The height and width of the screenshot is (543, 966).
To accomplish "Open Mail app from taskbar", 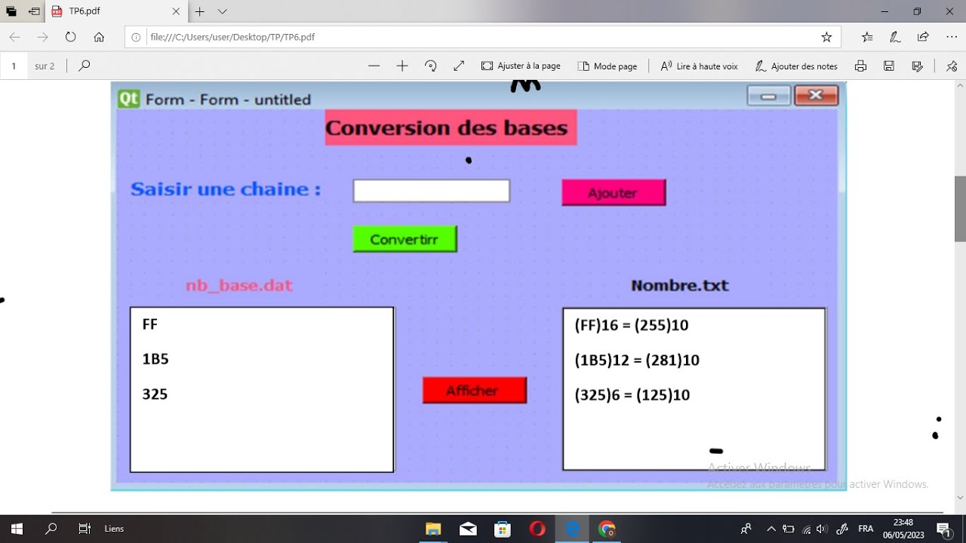I will [468, 529].
